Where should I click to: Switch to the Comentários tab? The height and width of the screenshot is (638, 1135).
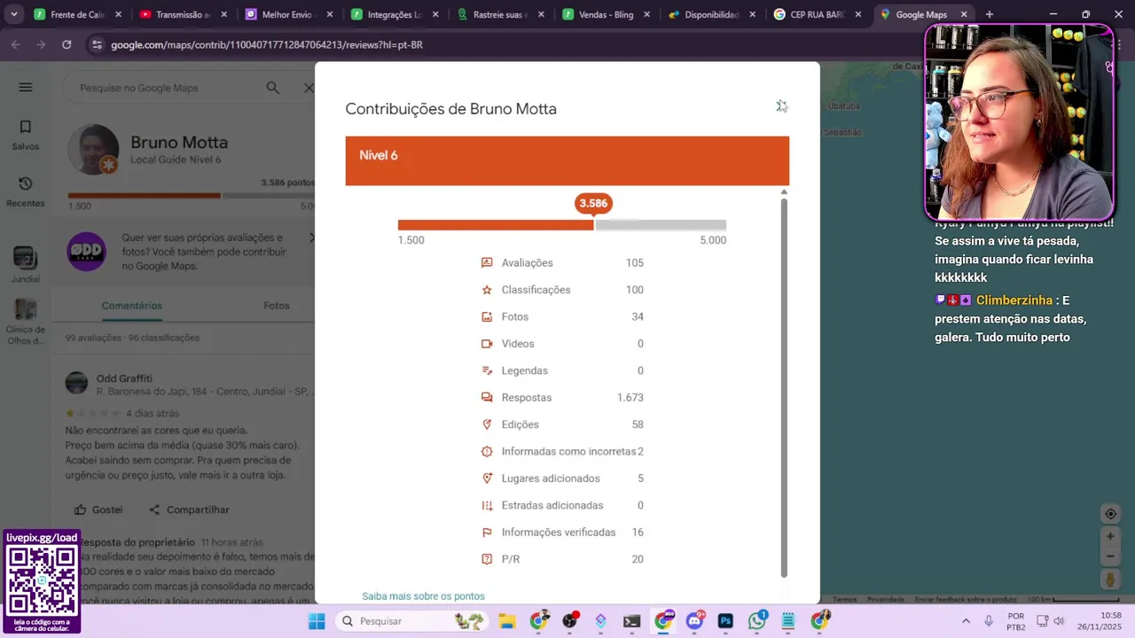131,306
